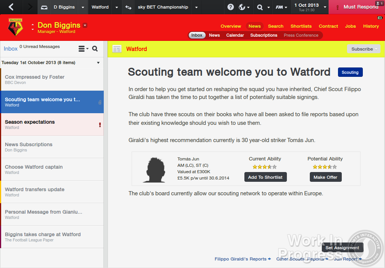Go back with the left arrow
This screenshot has width=385, height=268.
click(11, 7)
